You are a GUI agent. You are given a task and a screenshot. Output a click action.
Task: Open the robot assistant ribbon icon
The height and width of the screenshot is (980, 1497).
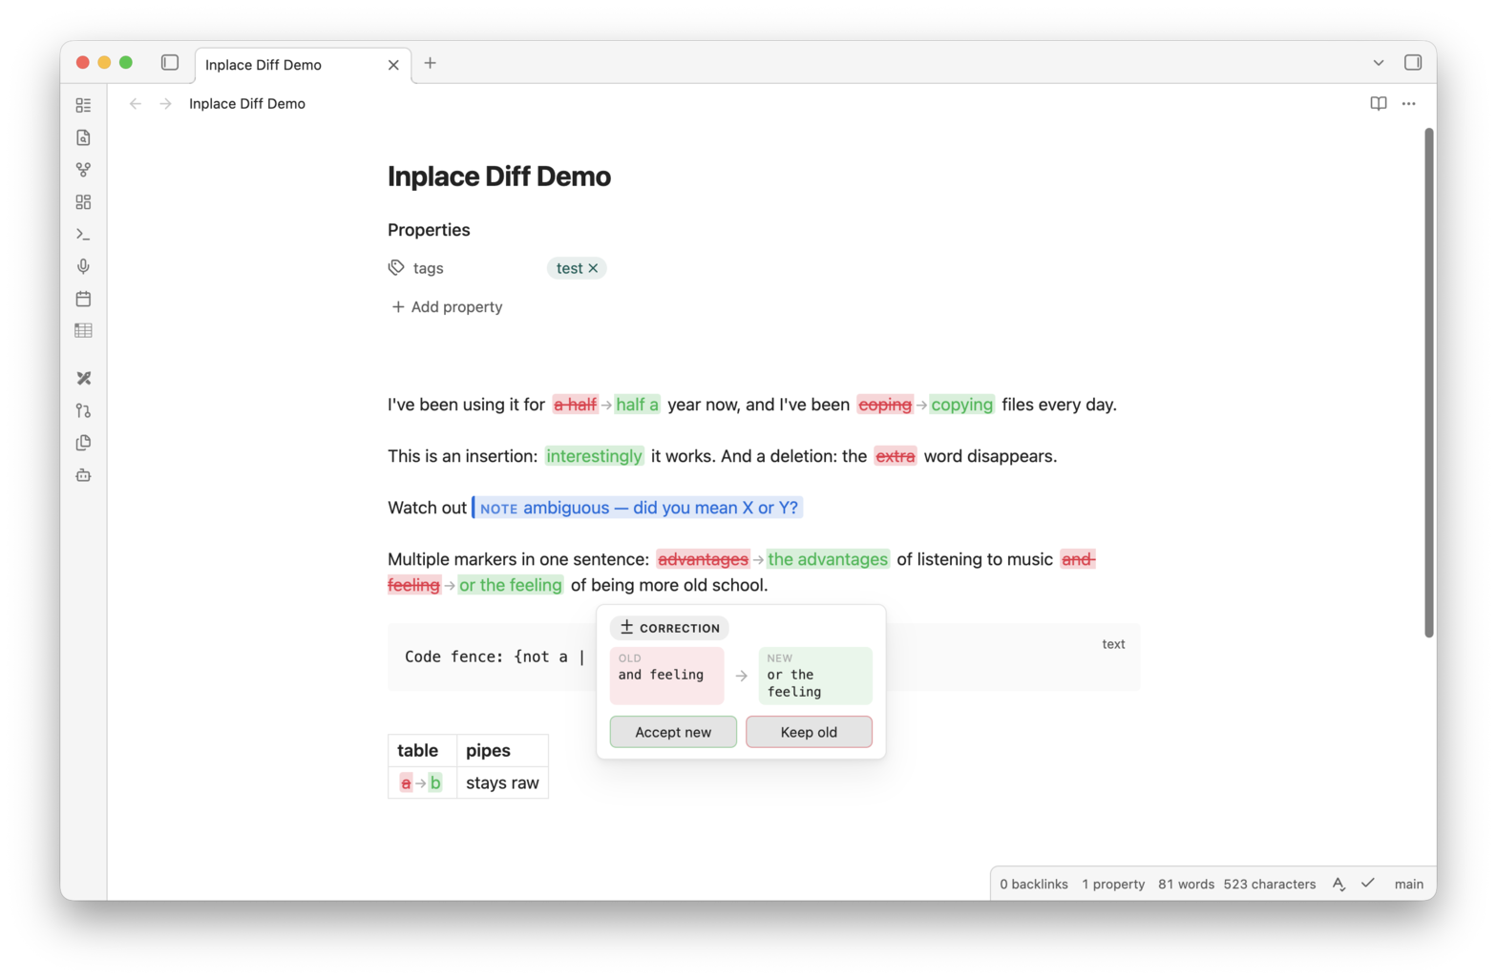pyautogui.click(x=83, y=475)
